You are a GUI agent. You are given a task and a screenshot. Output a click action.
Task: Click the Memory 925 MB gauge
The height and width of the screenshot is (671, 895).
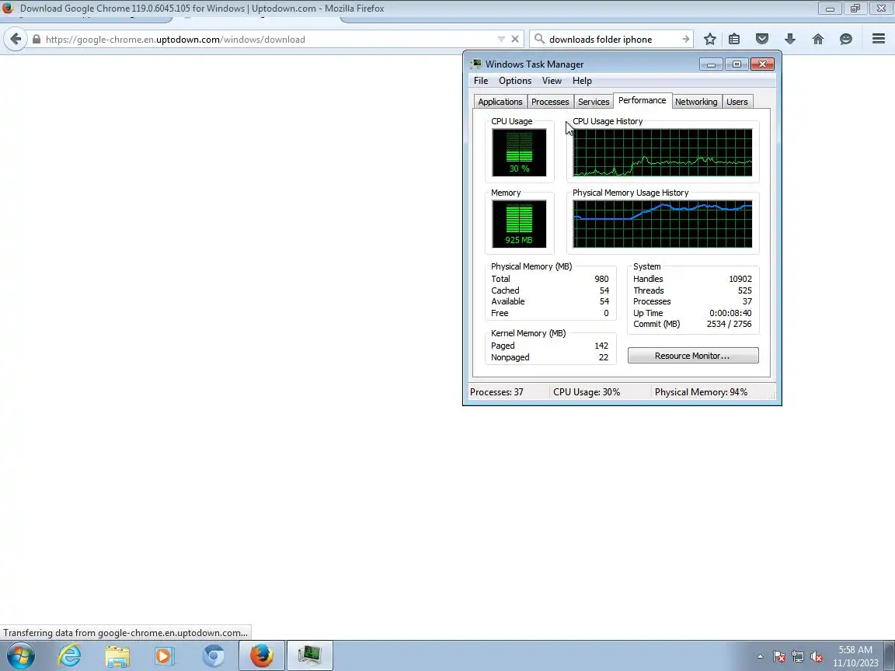[519, 224]
